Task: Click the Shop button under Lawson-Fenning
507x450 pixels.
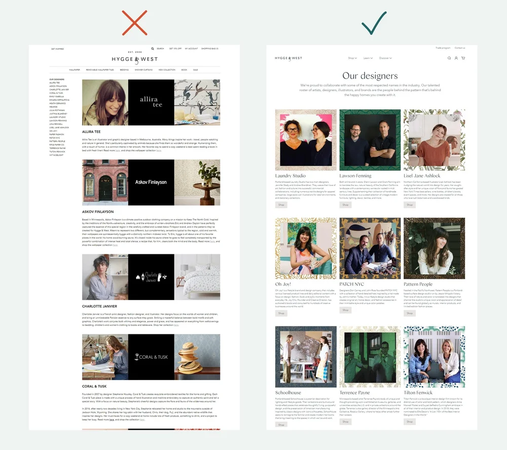Action: click(345, 205)
